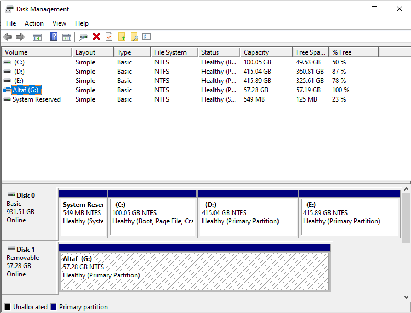Click the Forward arrow toolbar icon

click(x=20, y=37)
